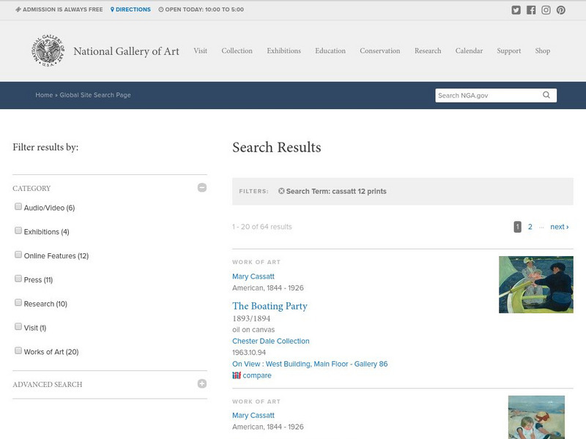
Task: Open the Chester Dale Collection link
Action: coord(270,341)
